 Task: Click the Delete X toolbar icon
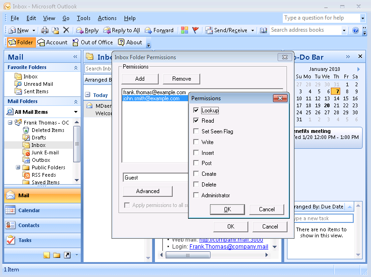(66, 30)
